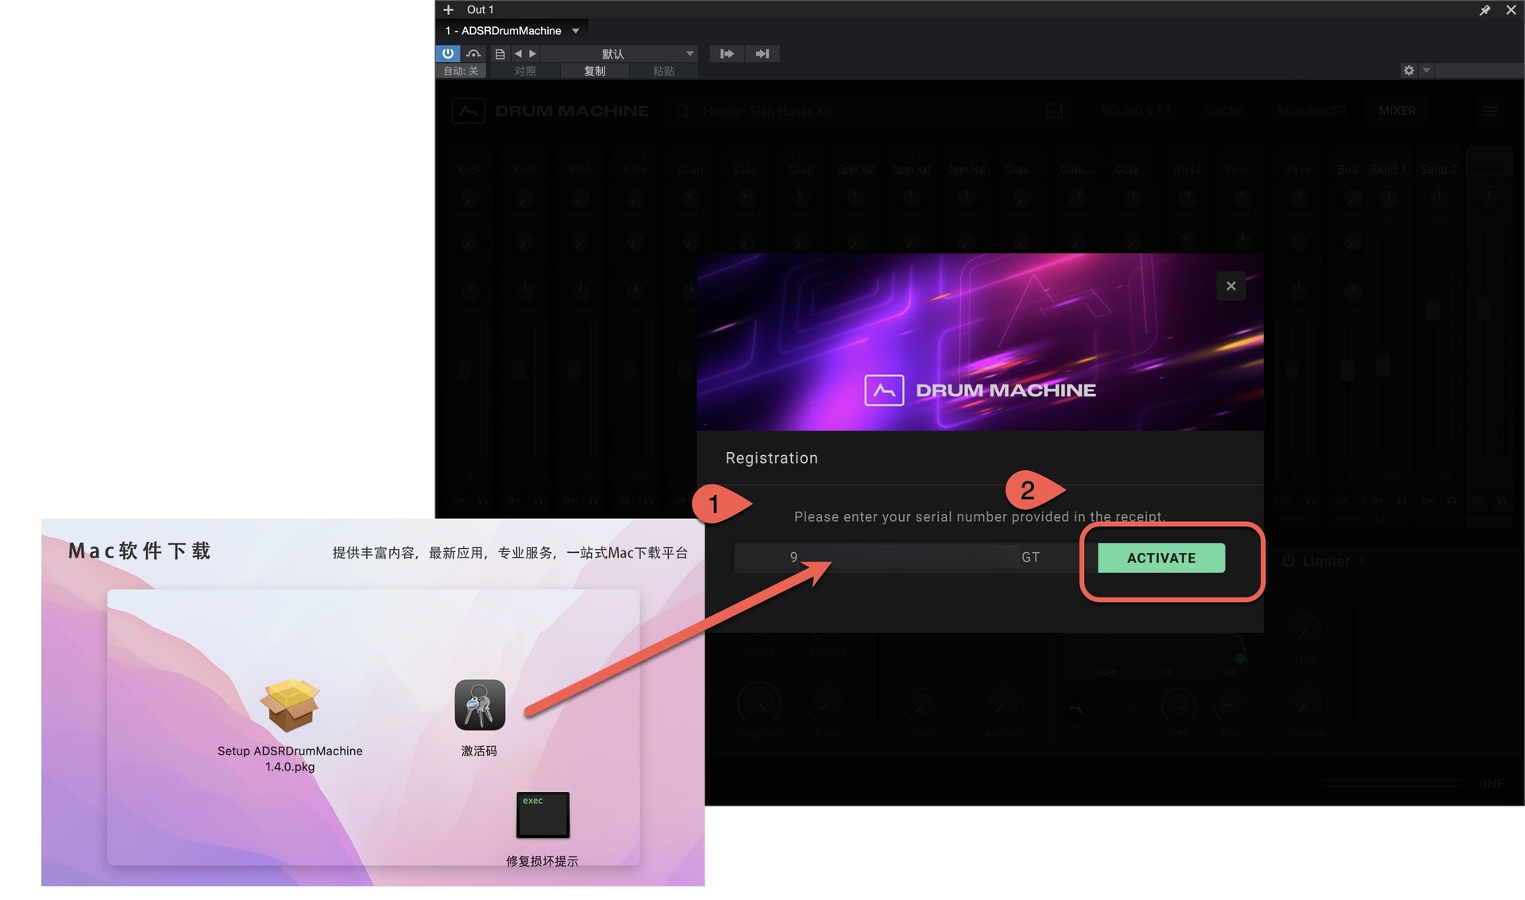Toggle the plugin power bypass button

[448, 53]
